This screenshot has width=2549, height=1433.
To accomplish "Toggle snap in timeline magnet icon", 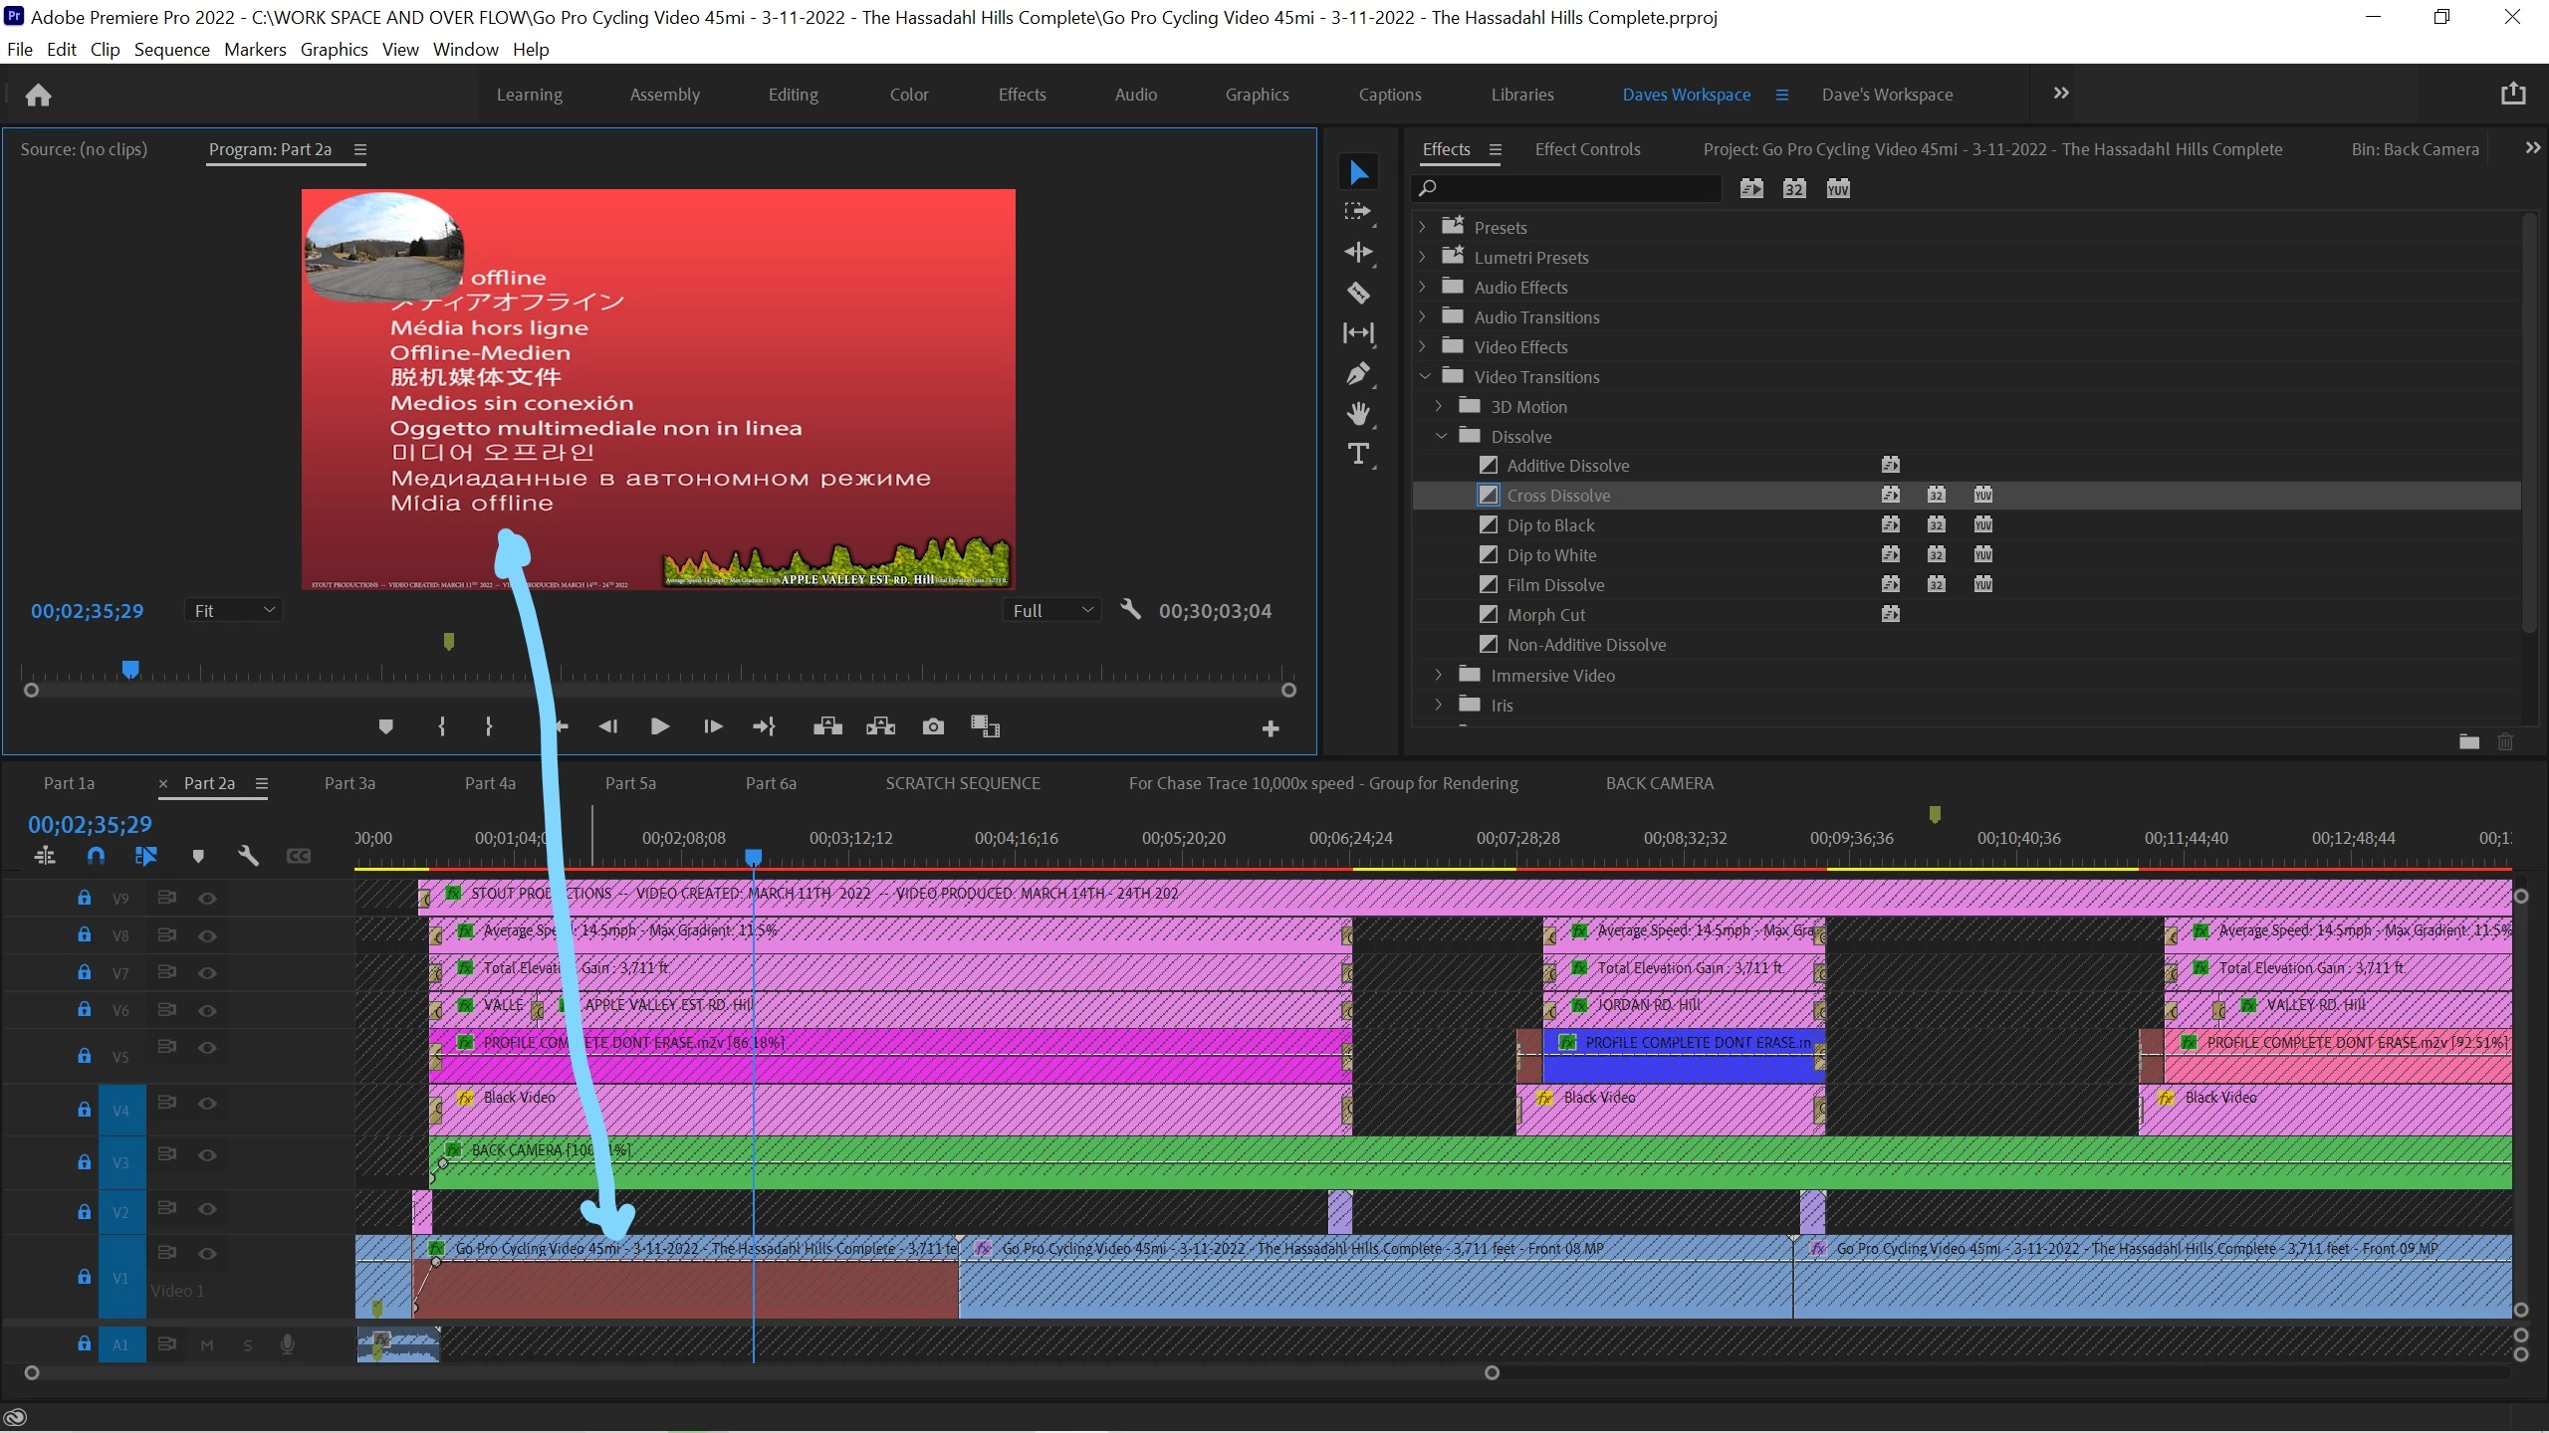I will (x=96, y=856).
